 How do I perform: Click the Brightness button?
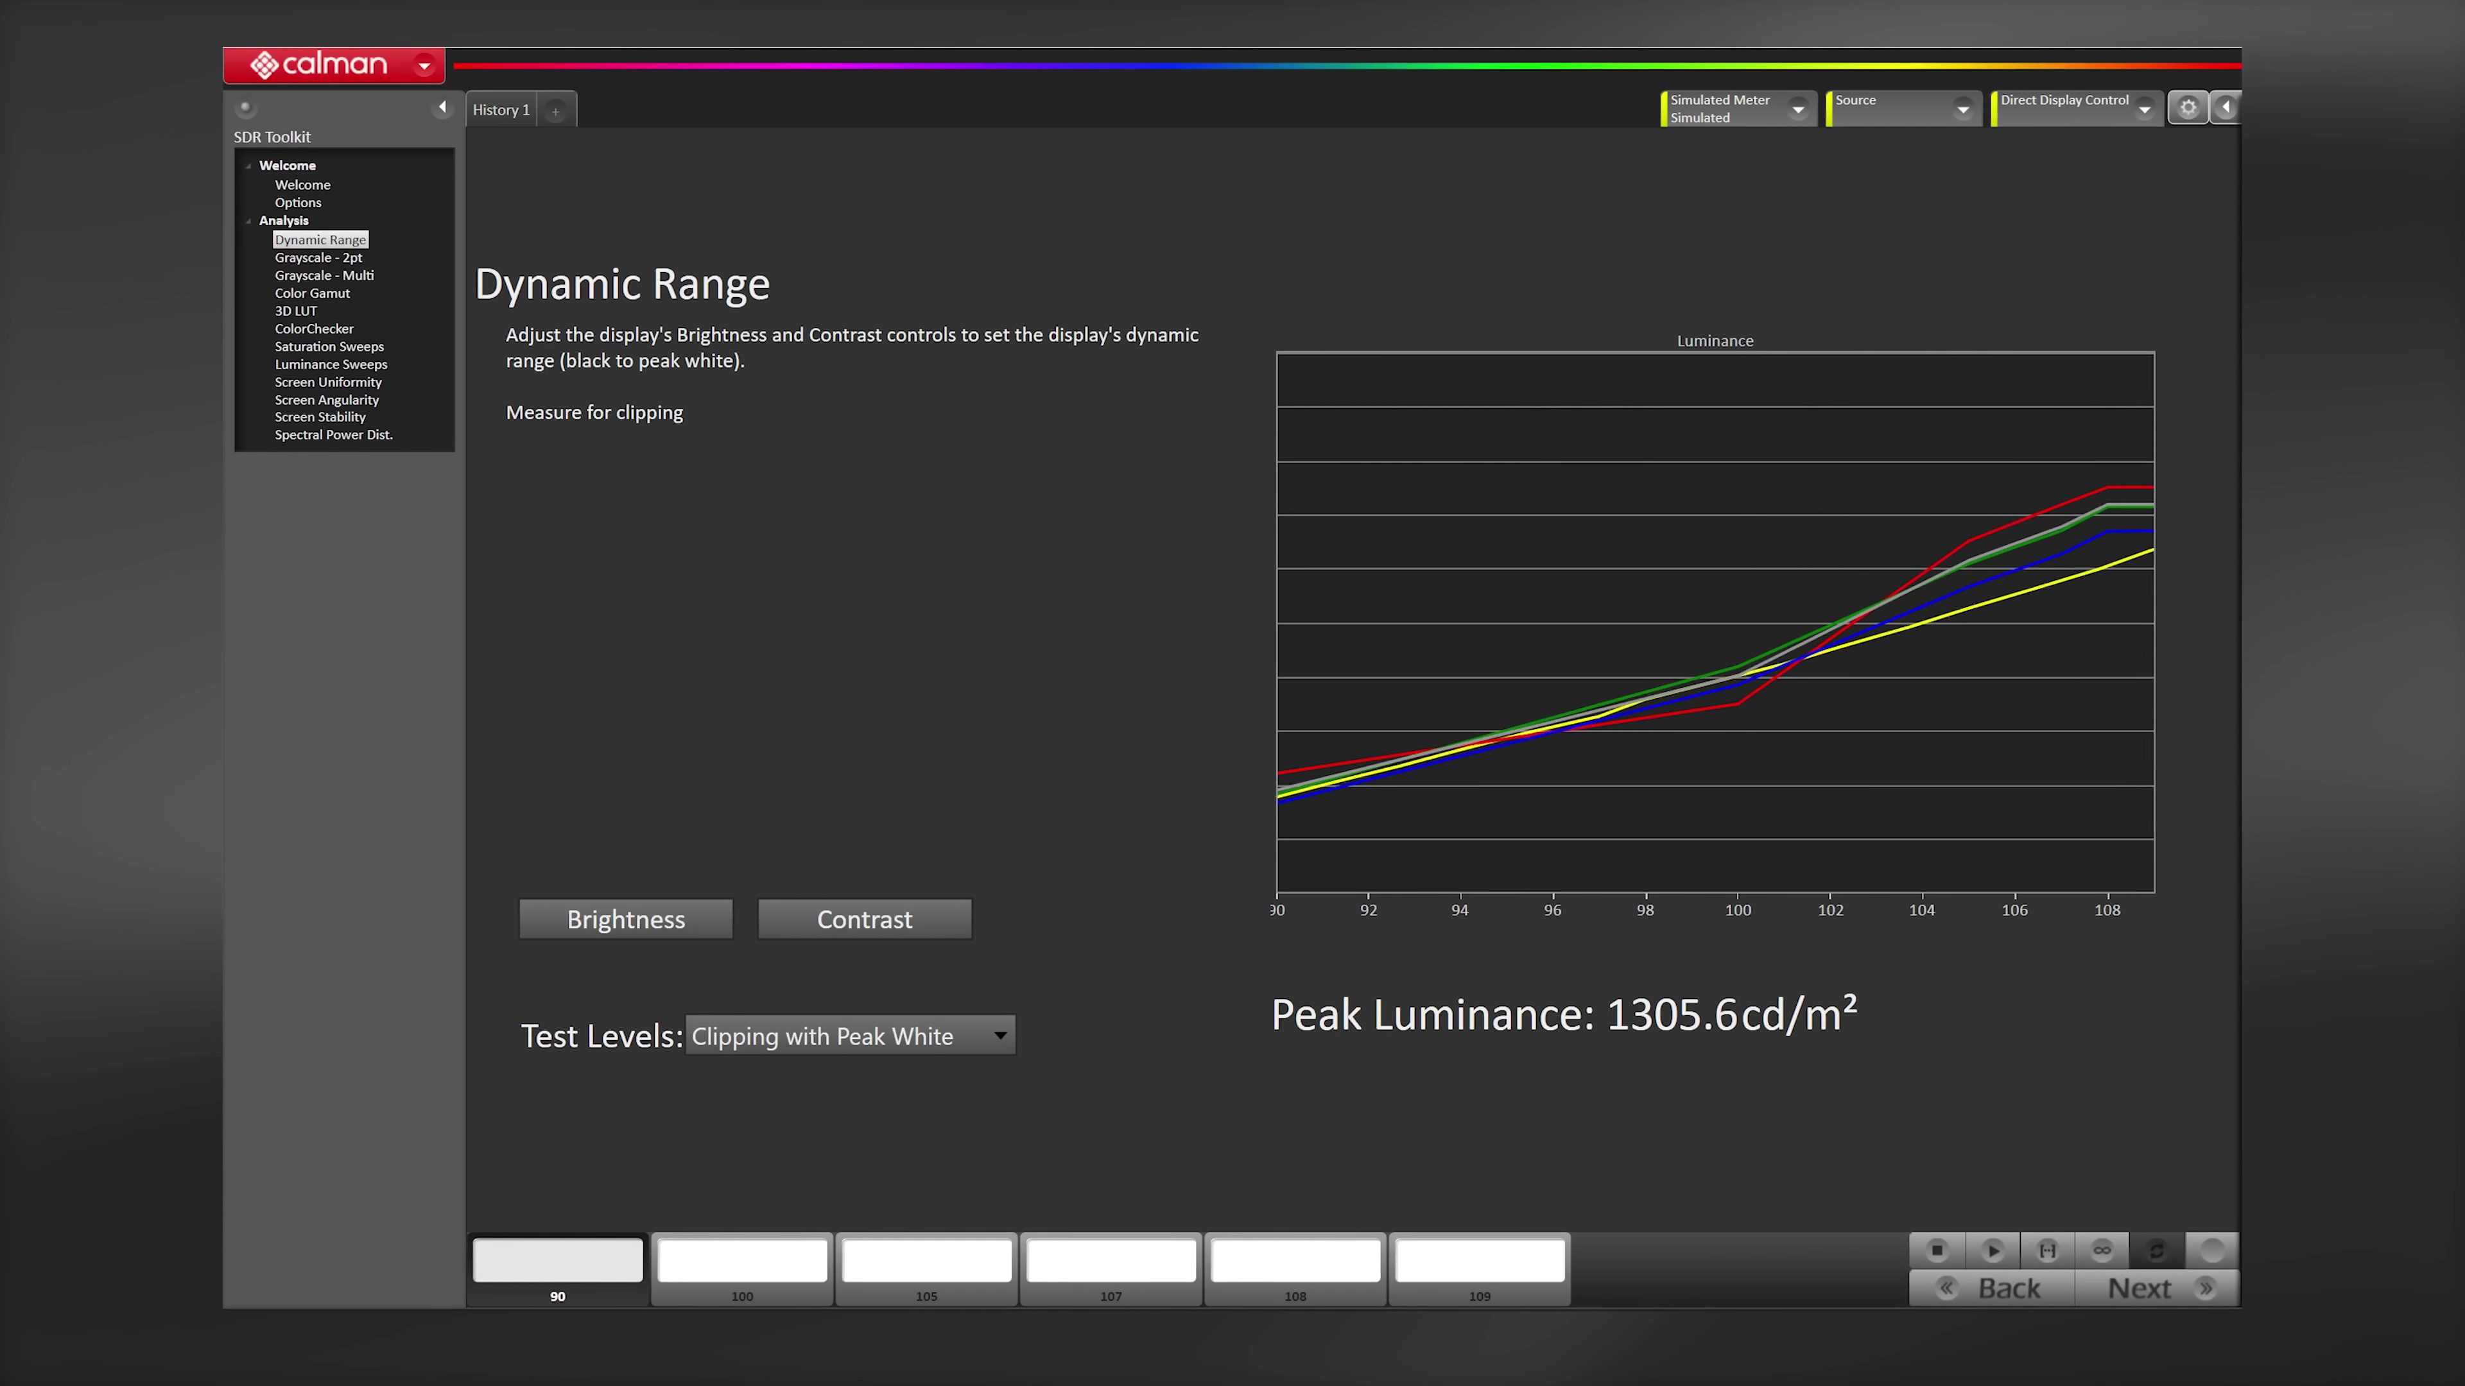point(626,920)
